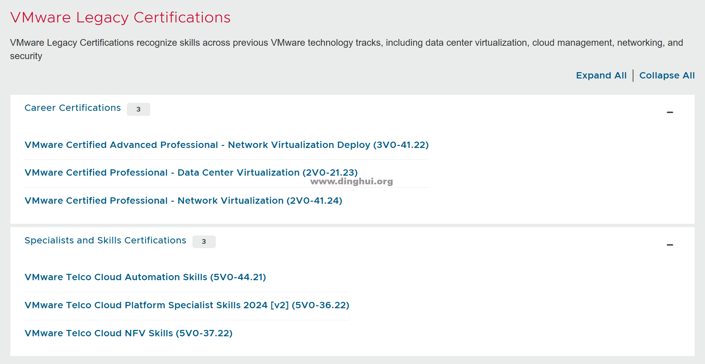The height and width of the screenshot is (364, 705).
Task: Open Telco Cloud Platform Specialist Skills 2024
Action: pyautogui.click(x=187, y=305)
